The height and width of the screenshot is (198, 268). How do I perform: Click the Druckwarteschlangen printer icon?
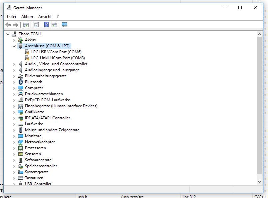click(x=21, y=94)
